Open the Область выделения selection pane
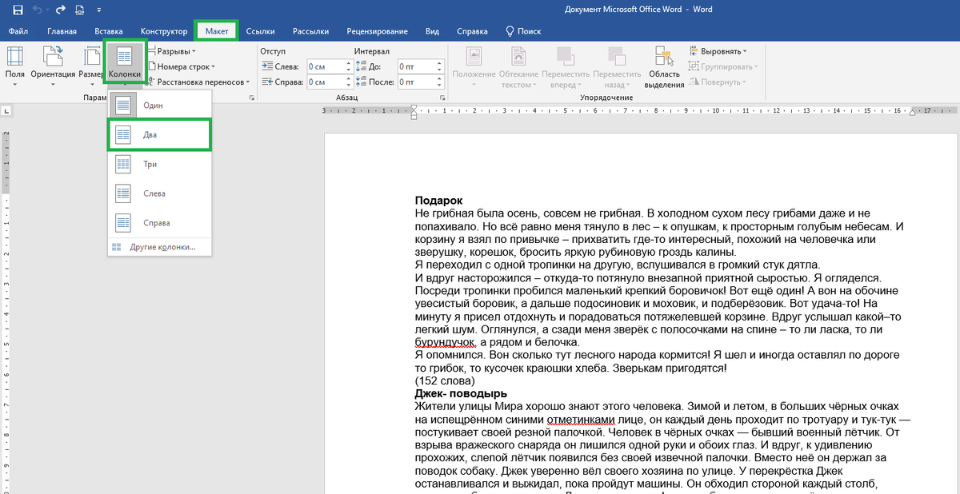960x494 pixels. (665, 66)
